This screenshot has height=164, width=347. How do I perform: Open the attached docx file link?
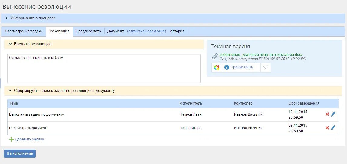click(x=261, y=55)
